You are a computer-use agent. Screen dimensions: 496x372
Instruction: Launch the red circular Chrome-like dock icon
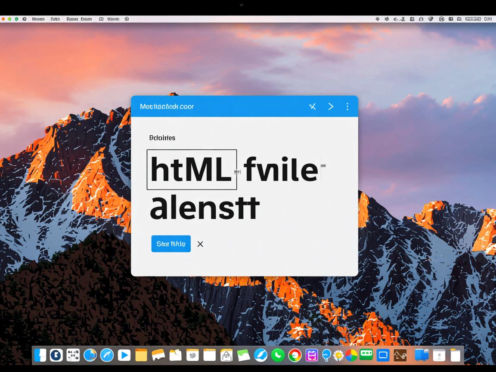[x=295, y=355]
